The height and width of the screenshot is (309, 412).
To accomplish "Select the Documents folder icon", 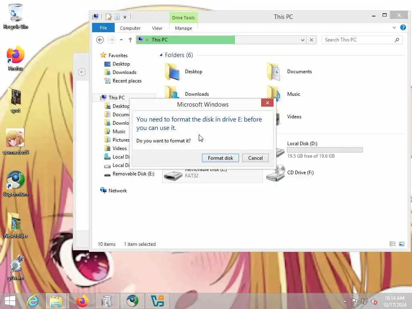I will [x=274, y=72].
